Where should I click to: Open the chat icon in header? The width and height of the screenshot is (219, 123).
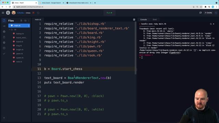[x=201, y=13]
